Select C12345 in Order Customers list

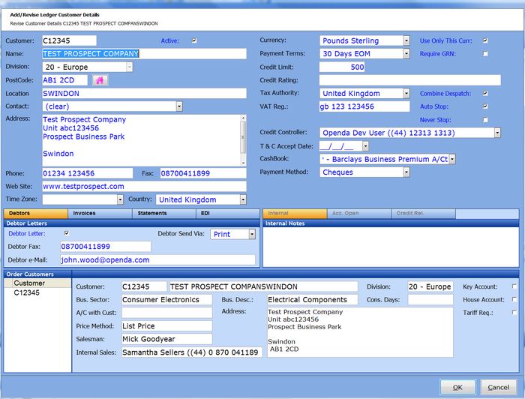pyautogui.click(x=27, y=292)
